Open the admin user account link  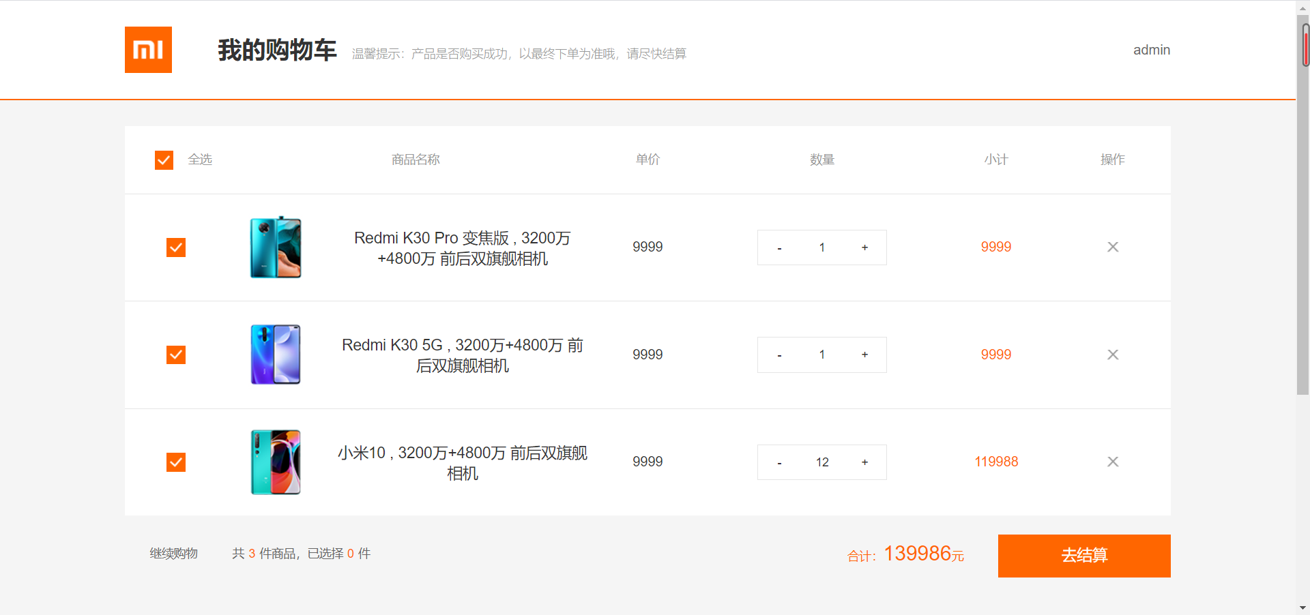(1152, 50)
